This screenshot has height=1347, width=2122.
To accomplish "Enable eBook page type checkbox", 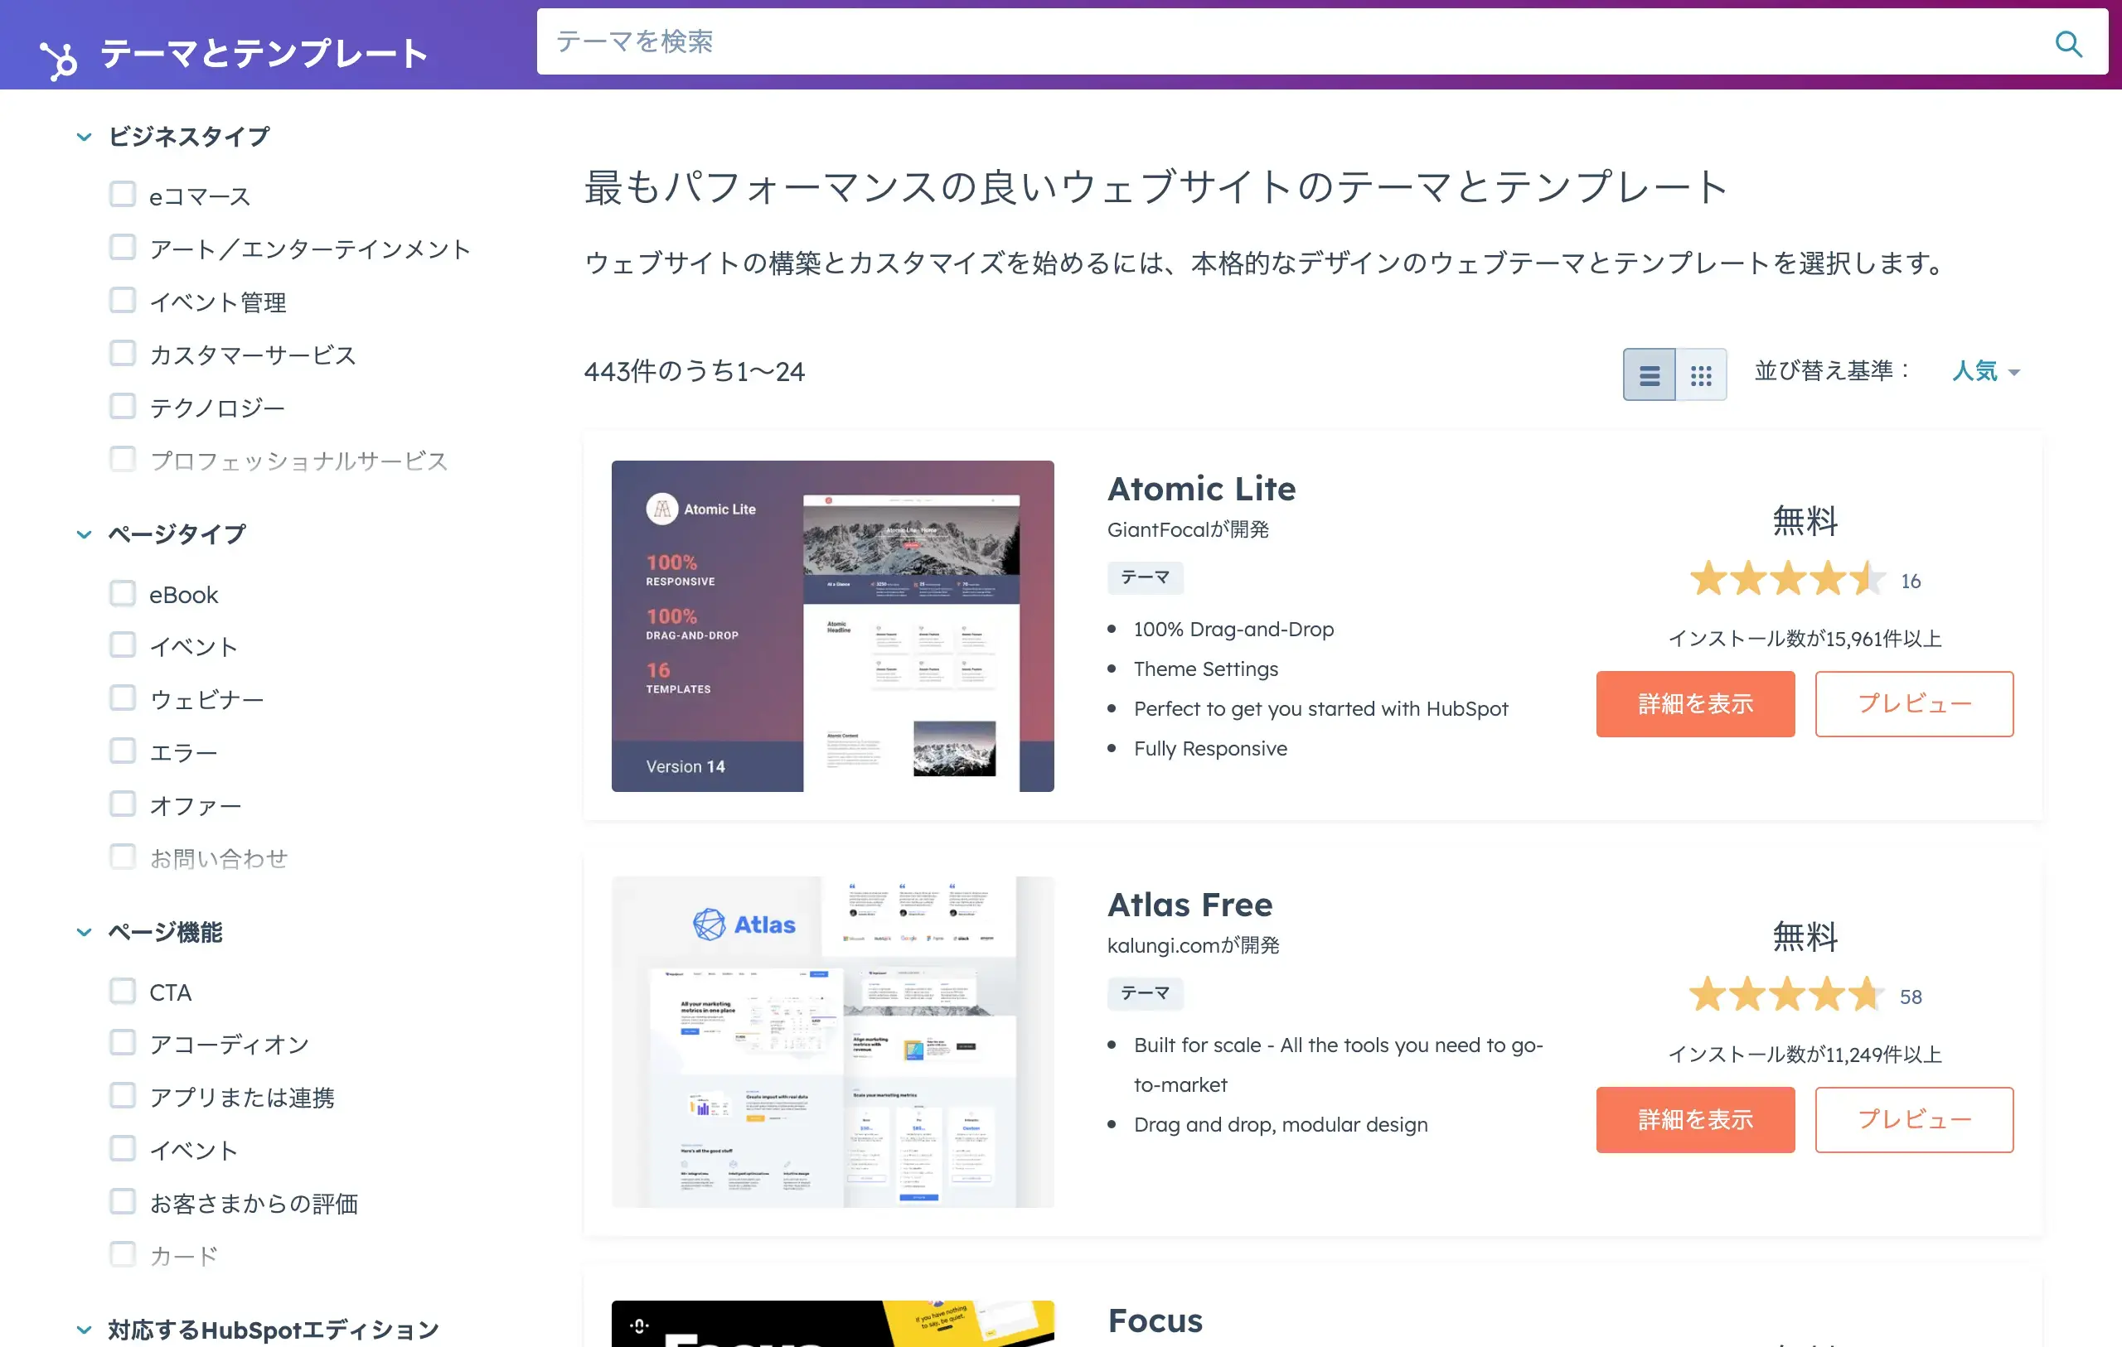I will point(122,594).
